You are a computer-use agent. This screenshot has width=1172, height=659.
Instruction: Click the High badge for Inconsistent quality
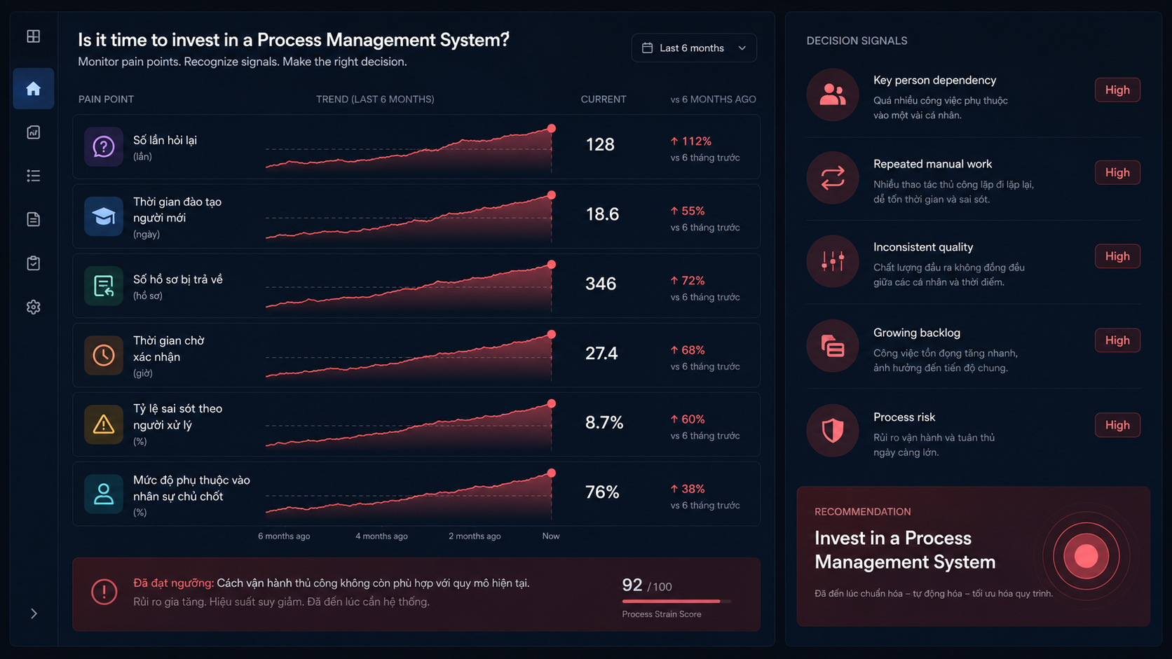[1117, 256]
